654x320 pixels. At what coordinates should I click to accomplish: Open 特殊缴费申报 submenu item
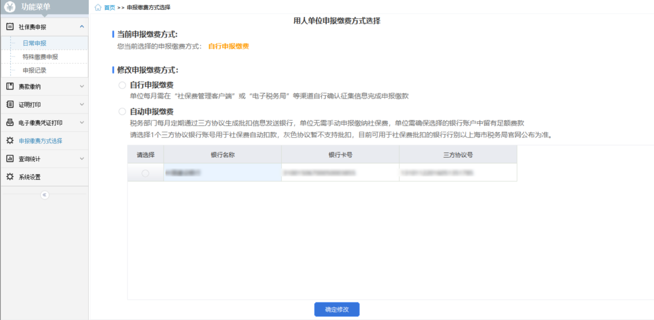[40, 57]
